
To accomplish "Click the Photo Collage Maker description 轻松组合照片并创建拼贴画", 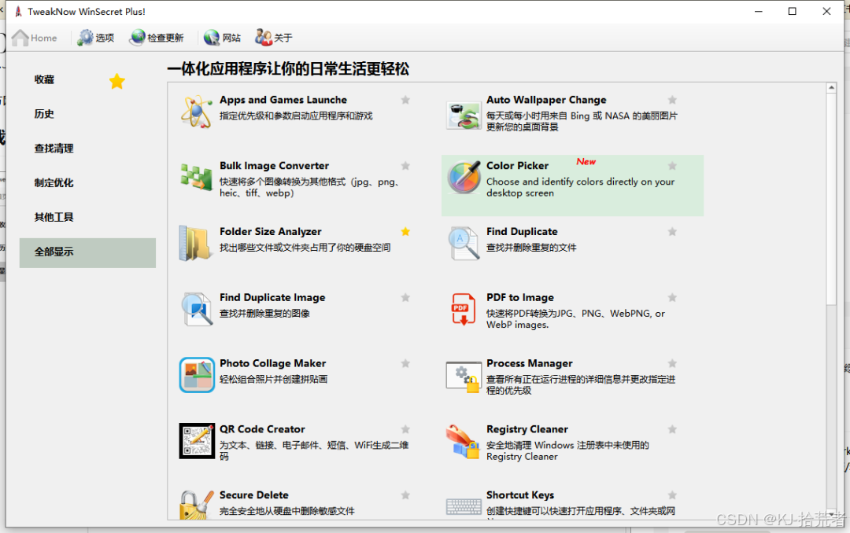I will (273, 379).
